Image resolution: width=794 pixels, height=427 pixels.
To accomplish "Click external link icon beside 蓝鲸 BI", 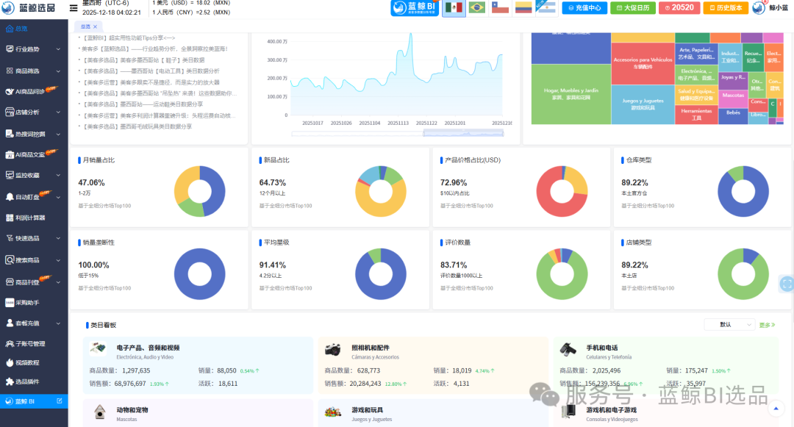I will (60, 401).
